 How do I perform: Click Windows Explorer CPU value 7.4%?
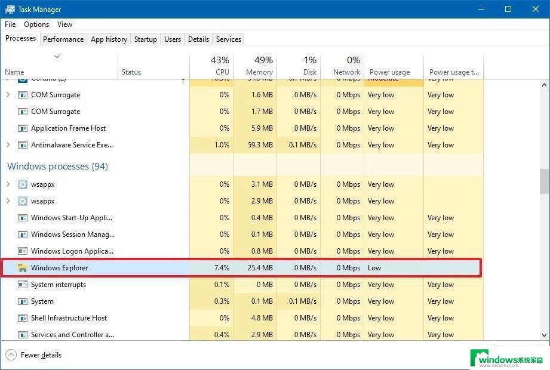click(x=222, y=268)
